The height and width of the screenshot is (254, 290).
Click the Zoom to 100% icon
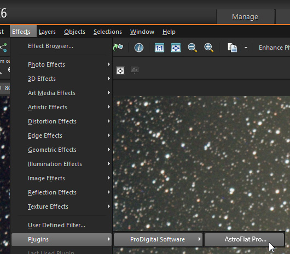(159, 48)
